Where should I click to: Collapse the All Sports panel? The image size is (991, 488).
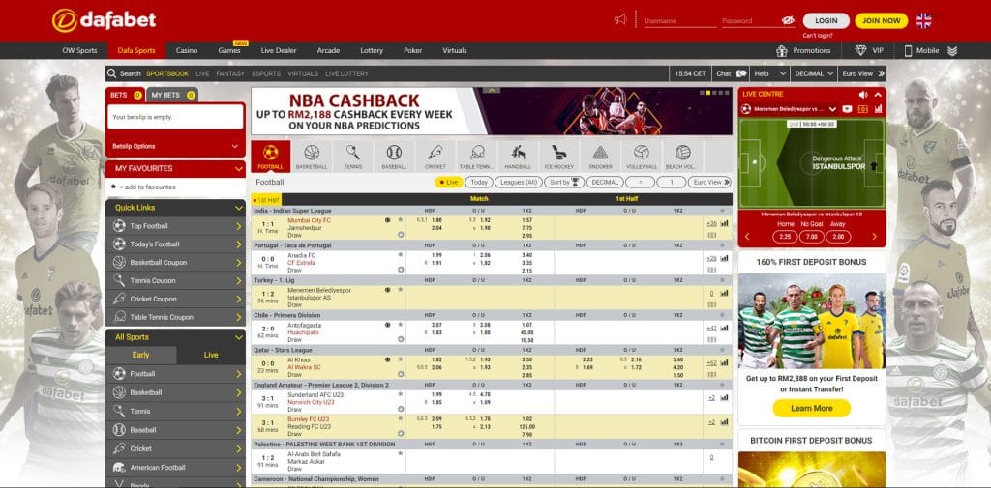239,337
